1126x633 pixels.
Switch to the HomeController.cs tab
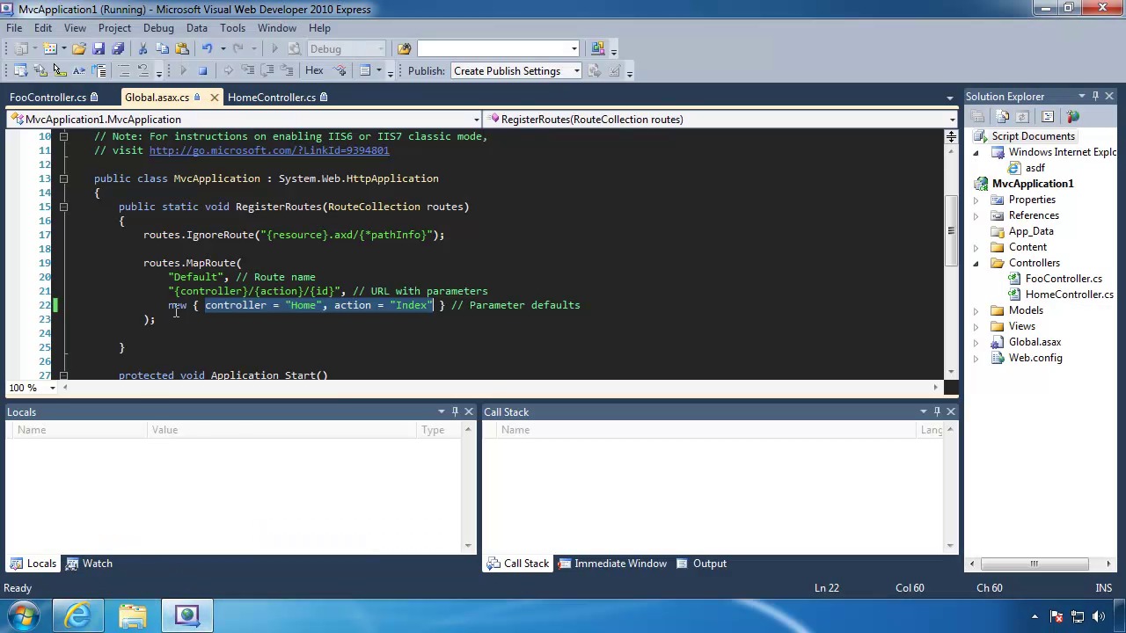pos(277,98)
